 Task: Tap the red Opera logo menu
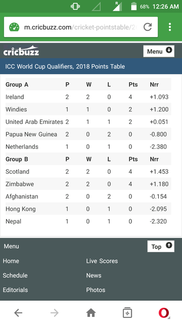pyautogui.click(x=164, y=313)
